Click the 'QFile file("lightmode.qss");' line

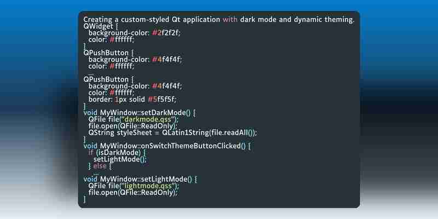click(x=134, y=186)
